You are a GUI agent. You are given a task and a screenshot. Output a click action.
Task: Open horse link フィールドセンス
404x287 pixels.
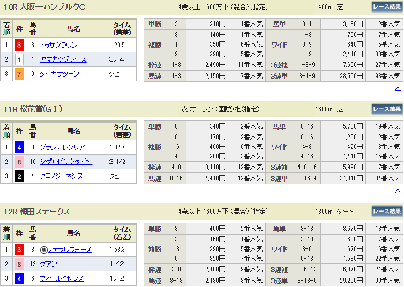click(62, 278)
